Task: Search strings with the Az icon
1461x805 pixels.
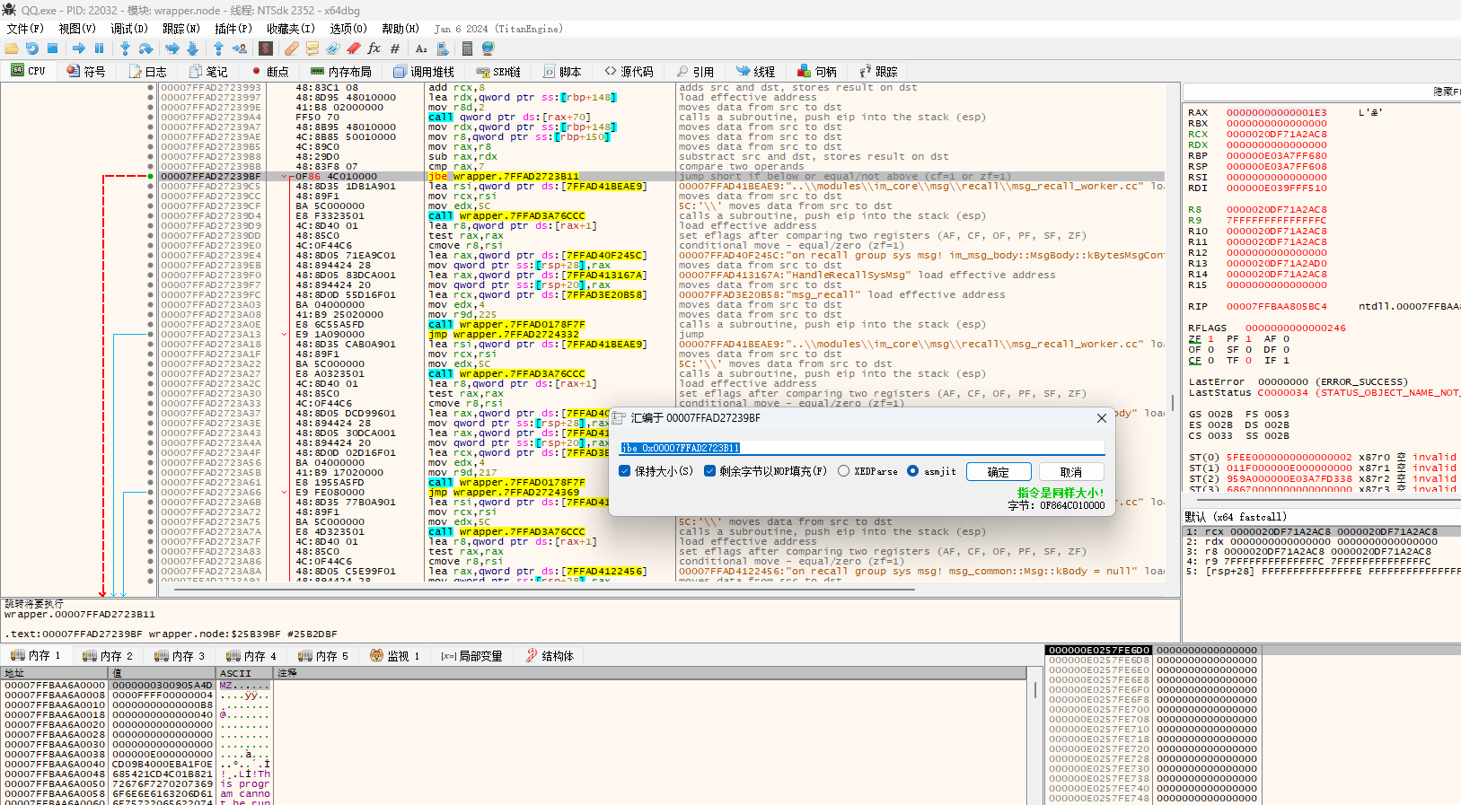Action: (x=421, y=48)
